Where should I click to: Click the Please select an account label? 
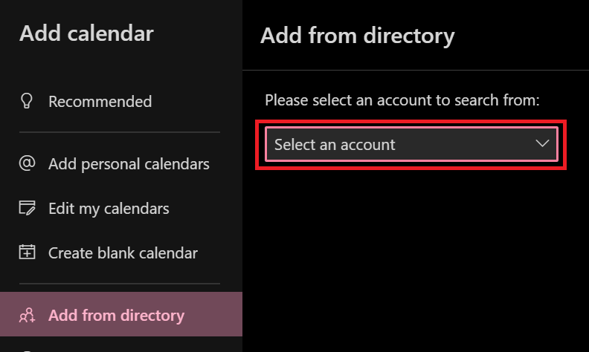(402, 100)
